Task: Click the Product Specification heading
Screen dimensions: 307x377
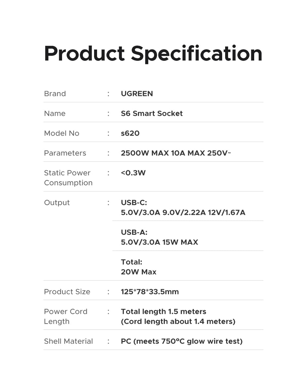Action: tap(153, 54)
